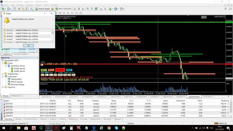
Task: Open Chrome from the taskbar
Action: 109,128
